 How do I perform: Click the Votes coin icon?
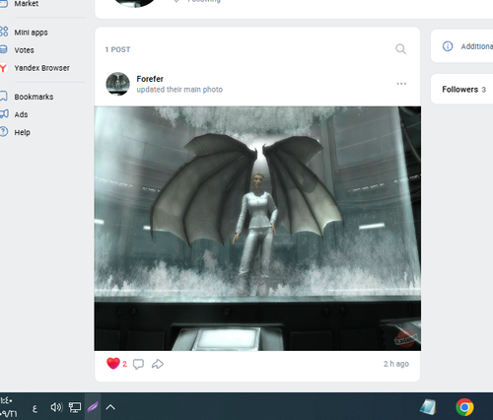tap(3, 49)
